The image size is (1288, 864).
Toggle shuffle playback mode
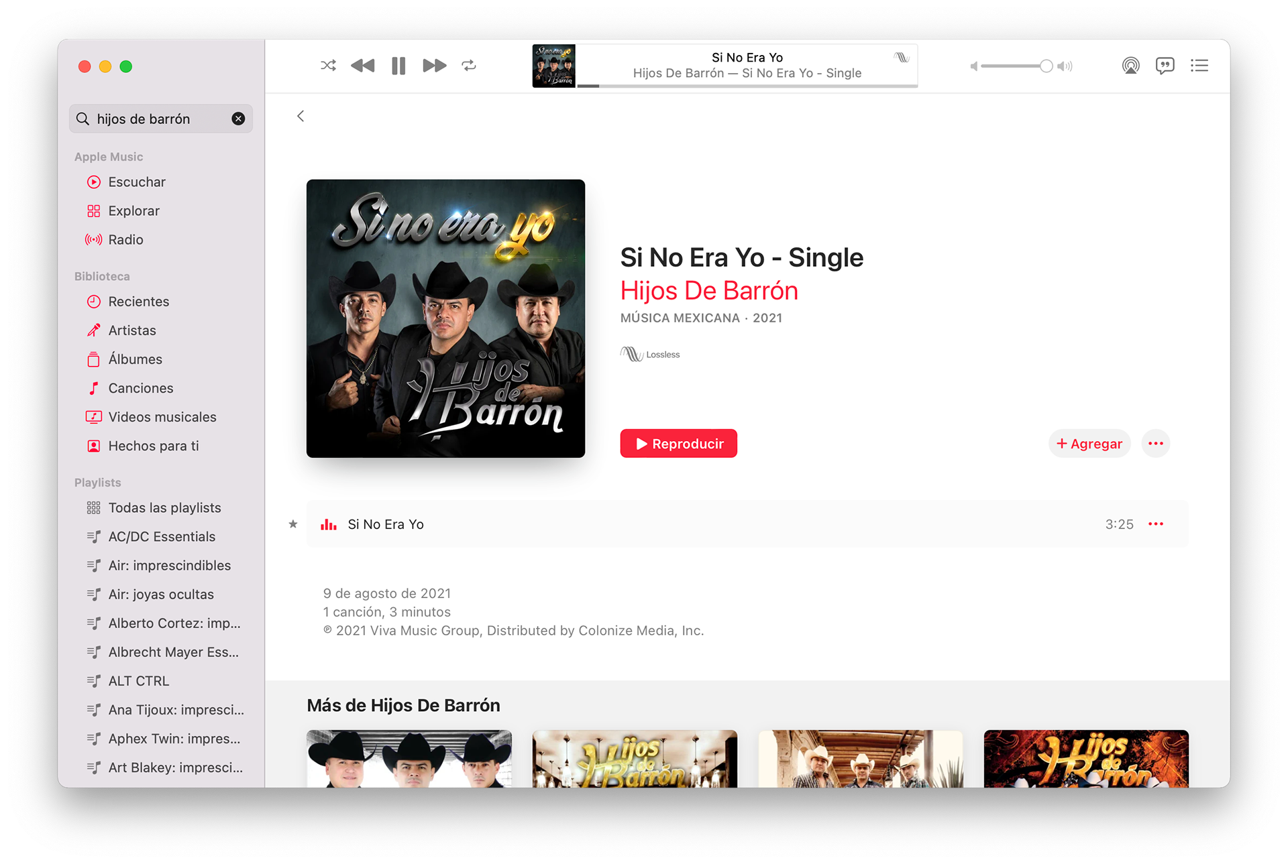328,66
